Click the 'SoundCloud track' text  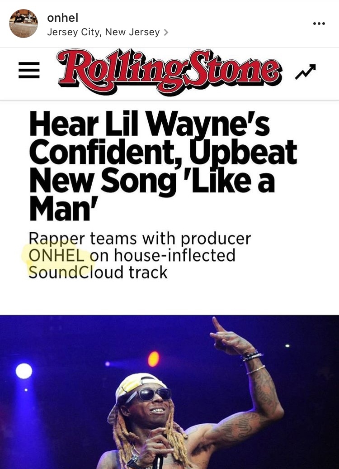pos(98,272)
